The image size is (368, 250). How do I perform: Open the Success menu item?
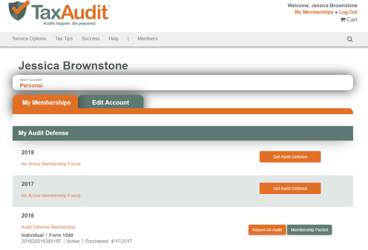[x=90, y=39]
